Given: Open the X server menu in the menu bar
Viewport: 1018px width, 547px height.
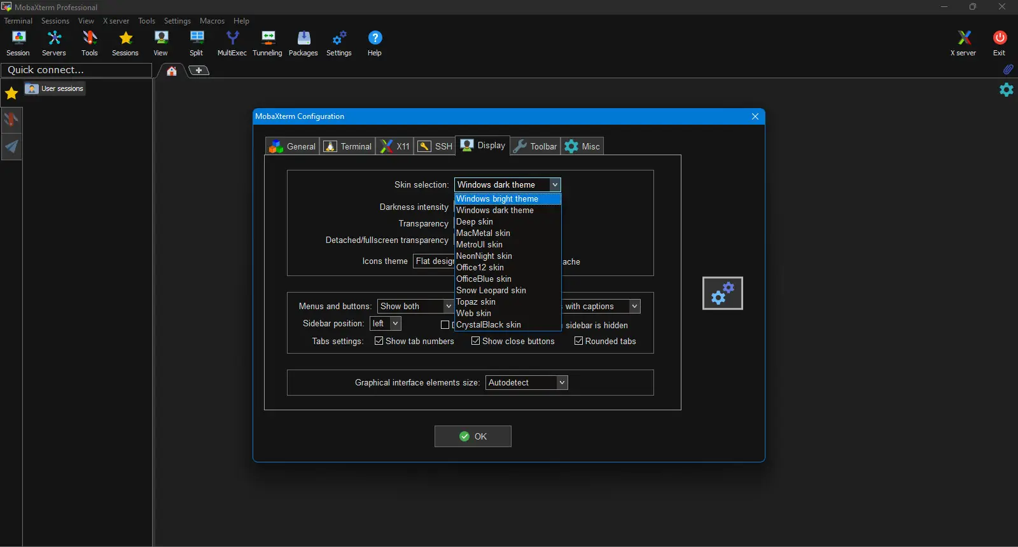Looking at the screenshot, I should pyautogui.click(x=116, y=21).
